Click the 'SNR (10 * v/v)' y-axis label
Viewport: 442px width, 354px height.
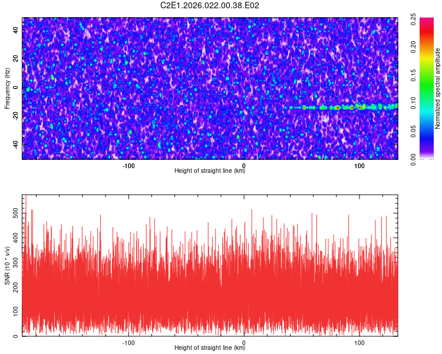[7, 265]
